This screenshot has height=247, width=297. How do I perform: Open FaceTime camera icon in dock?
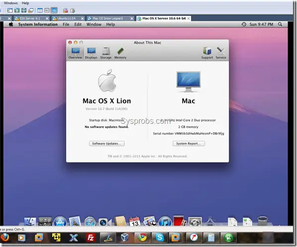(104, 222)
